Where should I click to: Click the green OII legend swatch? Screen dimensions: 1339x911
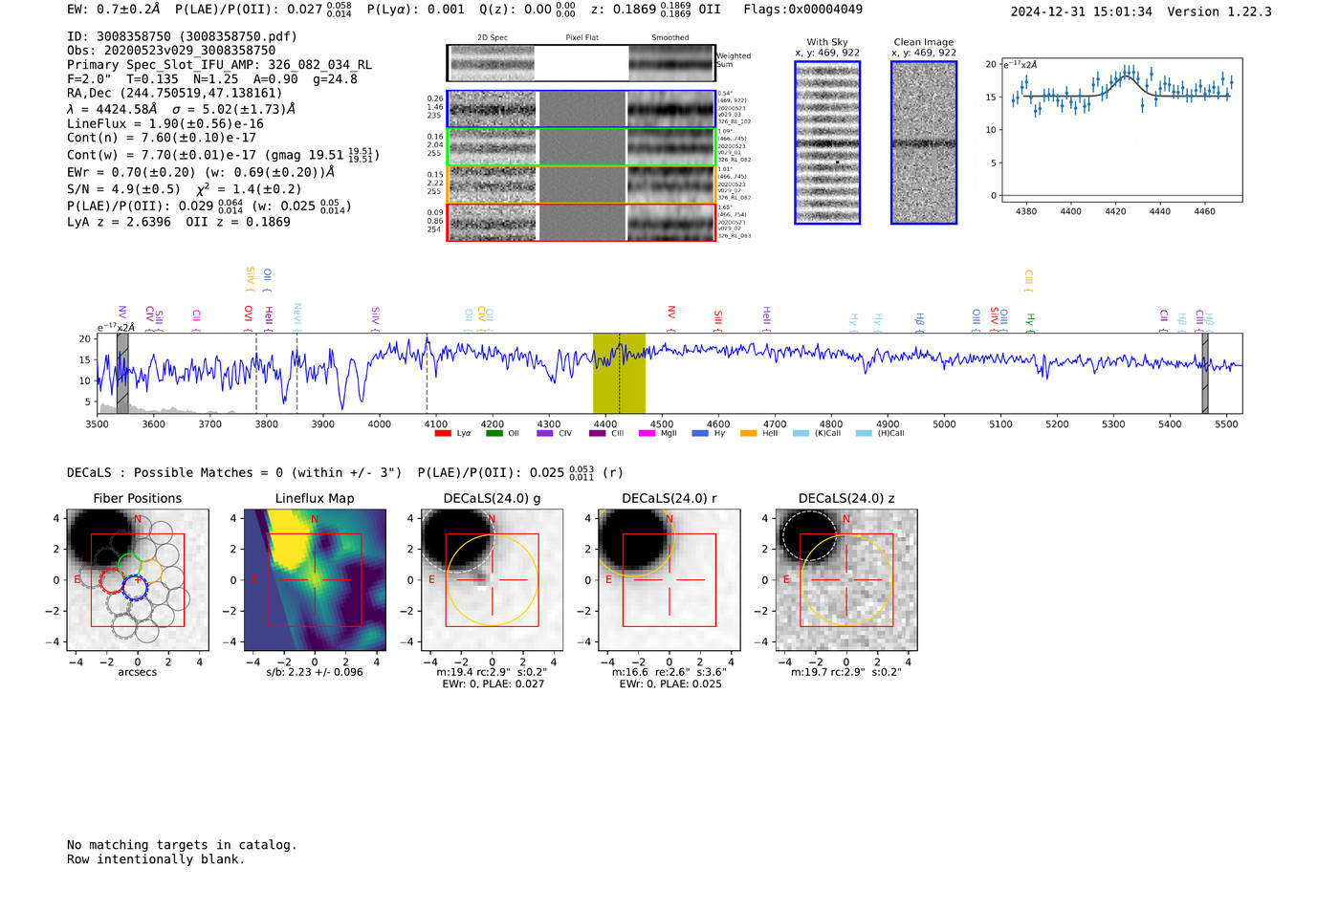click(494, 433)
